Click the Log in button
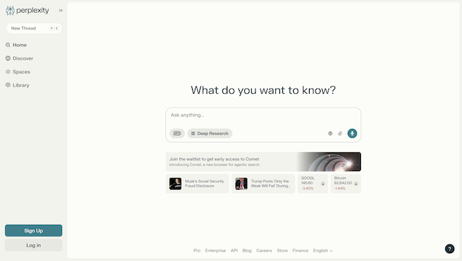Viewport: 462px width, 261px height. pos(34,245)
